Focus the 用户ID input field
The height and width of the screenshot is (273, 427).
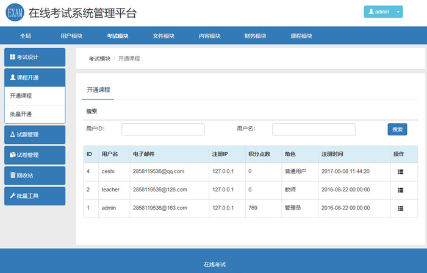[163, 129]
